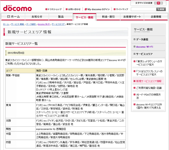Screen dimensions: 169x150
Task: Open the サービス・機能 navigation tab
Action: [84, 17]
